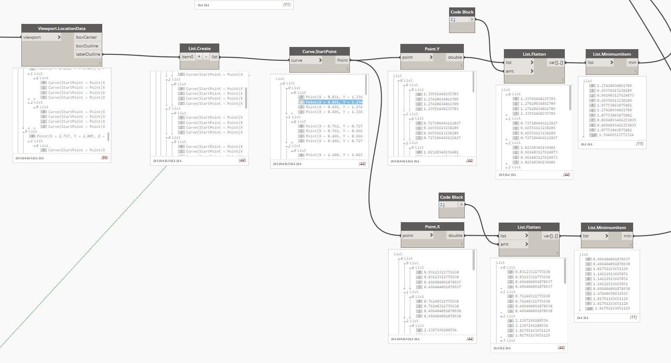The width and height of the screenshot is (671, 363).
Task: Click scrollbar in Point.Y preview bubble
Action: 473,82
